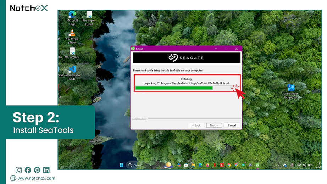Open the Visual Studio Code desktop shortcut
This screenshot has height=184, width=327.
tap(72, 73)
